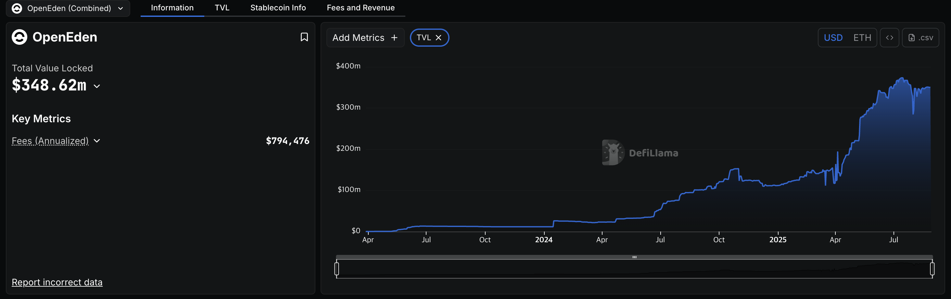Image resolution: width=951 pixels, height=299 pixels.
Task: Click plus icon in Add Metrics
Action: point(394,38)
